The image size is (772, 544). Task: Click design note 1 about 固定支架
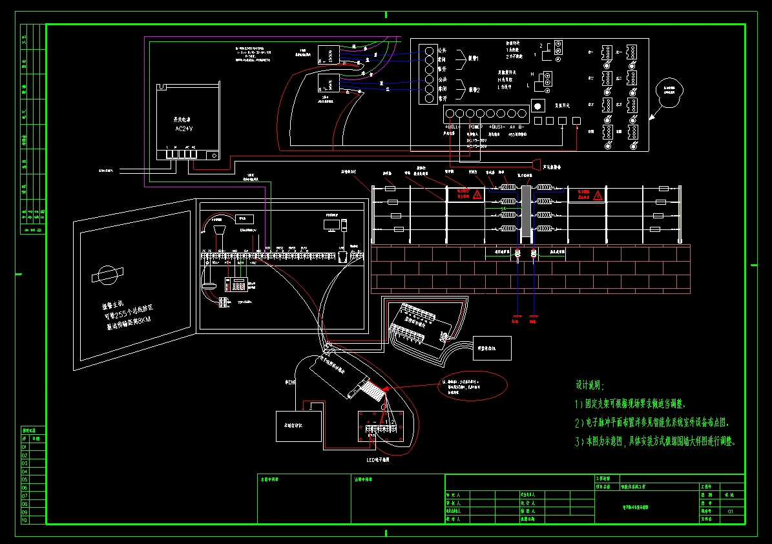tap(631, 404)
